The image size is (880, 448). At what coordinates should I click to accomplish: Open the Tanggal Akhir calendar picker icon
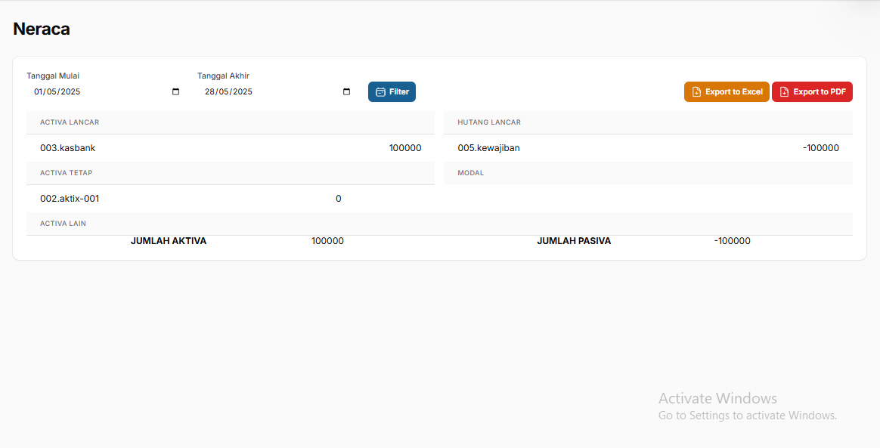point(346,92)
